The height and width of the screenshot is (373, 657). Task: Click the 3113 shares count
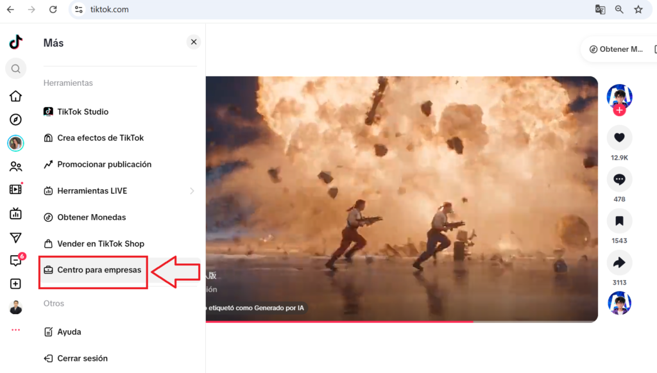619,283
